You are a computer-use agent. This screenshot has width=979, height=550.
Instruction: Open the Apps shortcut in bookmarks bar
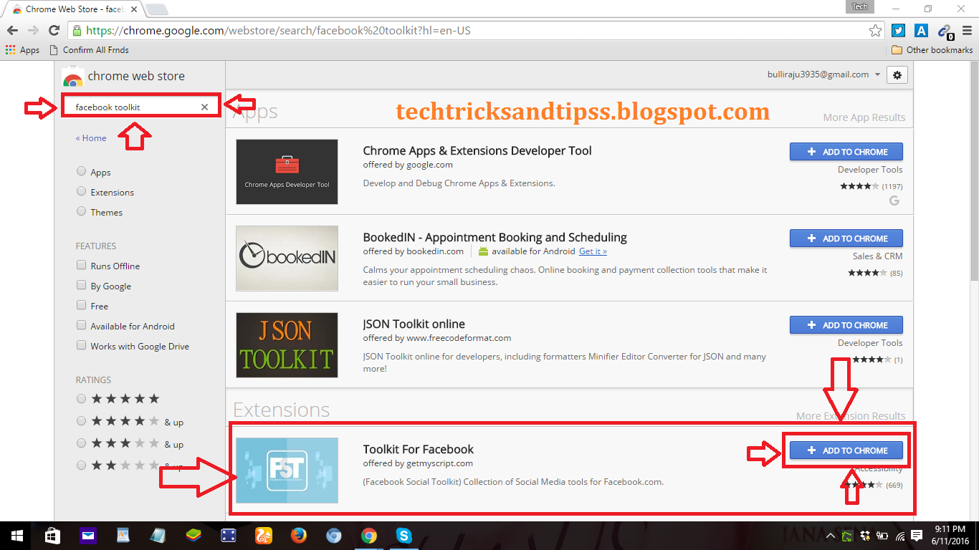pyautogui.click(x=22, y=50)
